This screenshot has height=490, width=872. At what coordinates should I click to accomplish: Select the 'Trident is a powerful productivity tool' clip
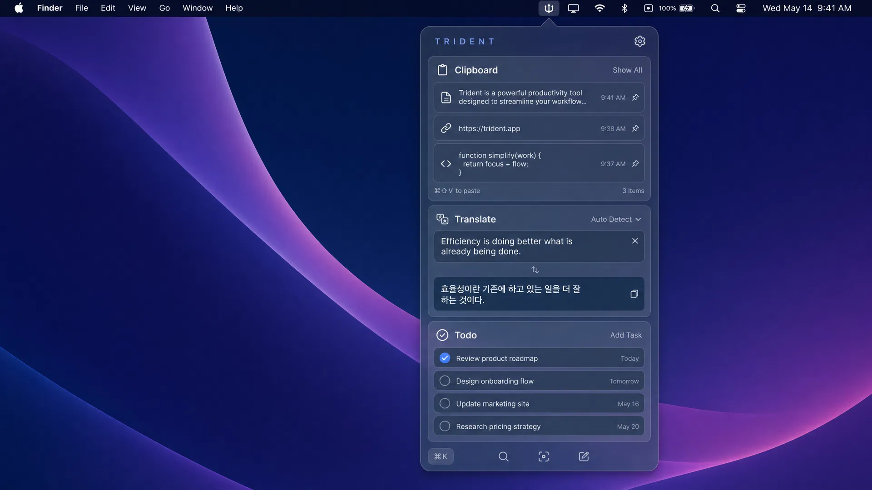point(539,97)
